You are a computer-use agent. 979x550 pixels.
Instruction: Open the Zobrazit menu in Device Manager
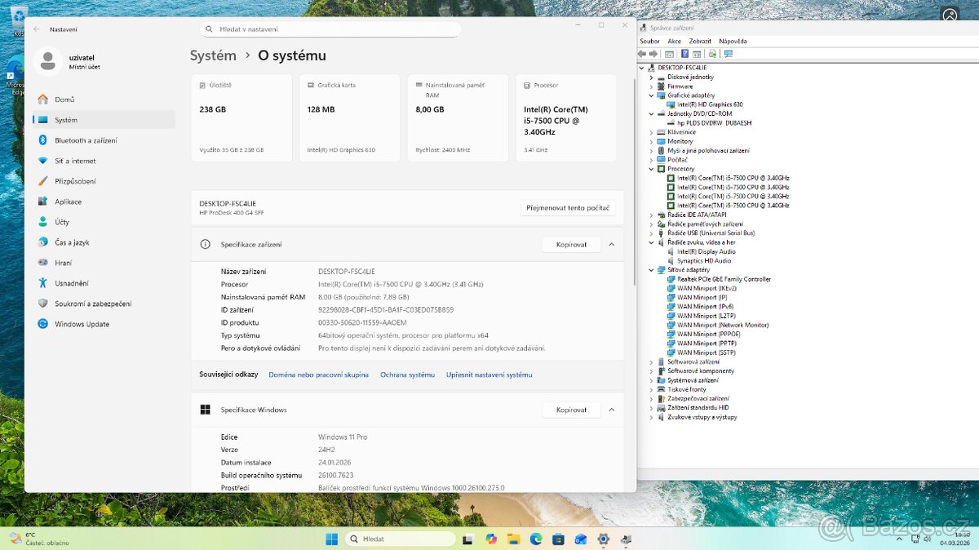[x=700, y=41]
